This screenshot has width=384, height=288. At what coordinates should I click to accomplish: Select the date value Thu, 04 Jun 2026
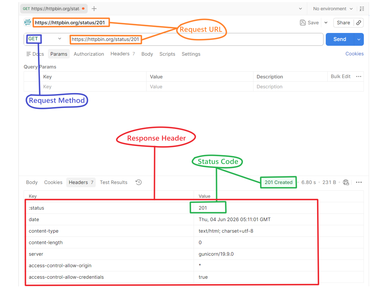click(x=235, y=220)
